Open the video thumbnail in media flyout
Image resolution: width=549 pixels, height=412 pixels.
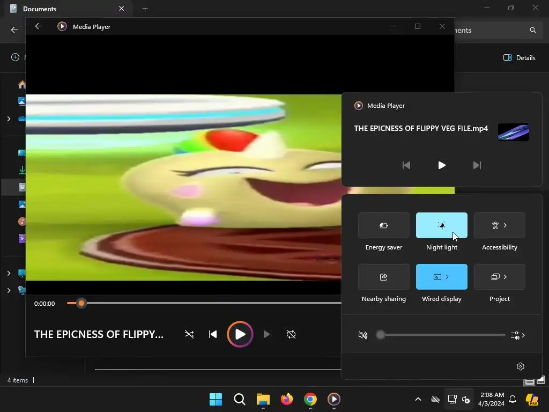tap(513, 132)
